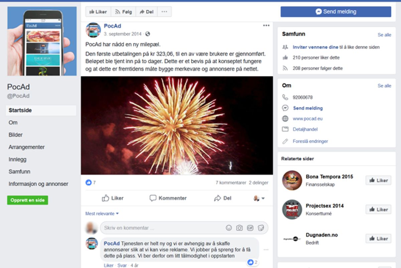Click the Foreslå endringer link

310,141
